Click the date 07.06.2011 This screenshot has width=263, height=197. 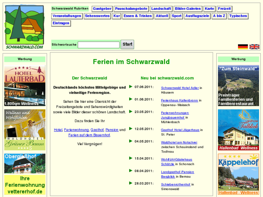click(x=144, y=87)
